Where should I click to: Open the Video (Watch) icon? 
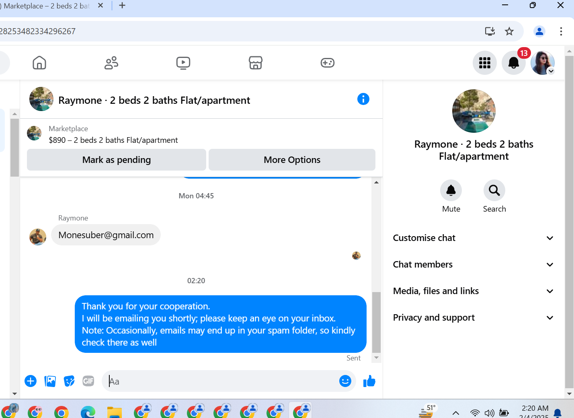pos(183,63)
